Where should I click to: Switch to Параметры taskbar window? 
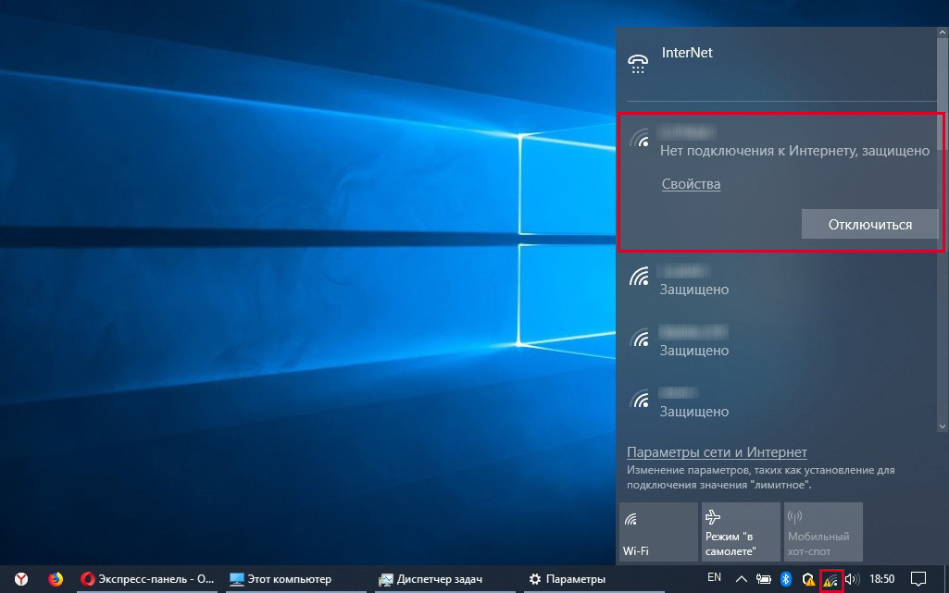click(593, 579)
